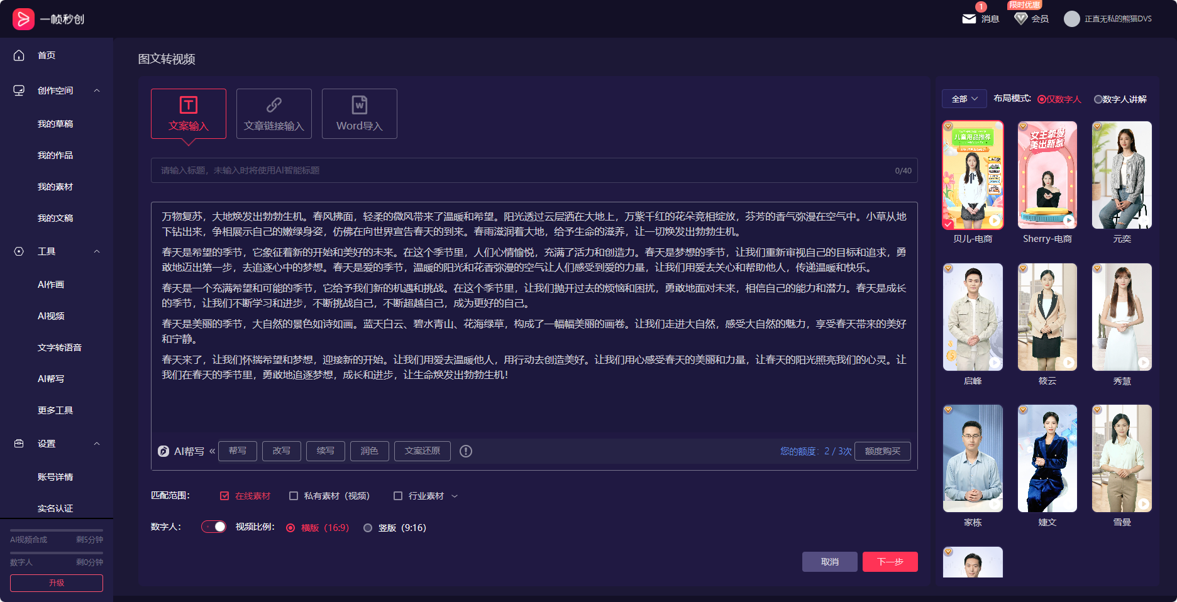Click the 会员 membership crown icon
This screenshot has height=602, width=1177.
point(1021,18)
